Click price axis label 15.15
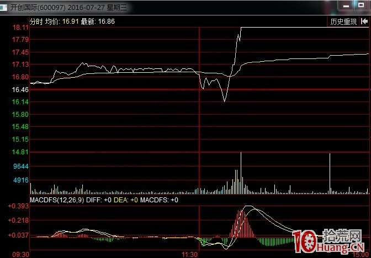 20,139
